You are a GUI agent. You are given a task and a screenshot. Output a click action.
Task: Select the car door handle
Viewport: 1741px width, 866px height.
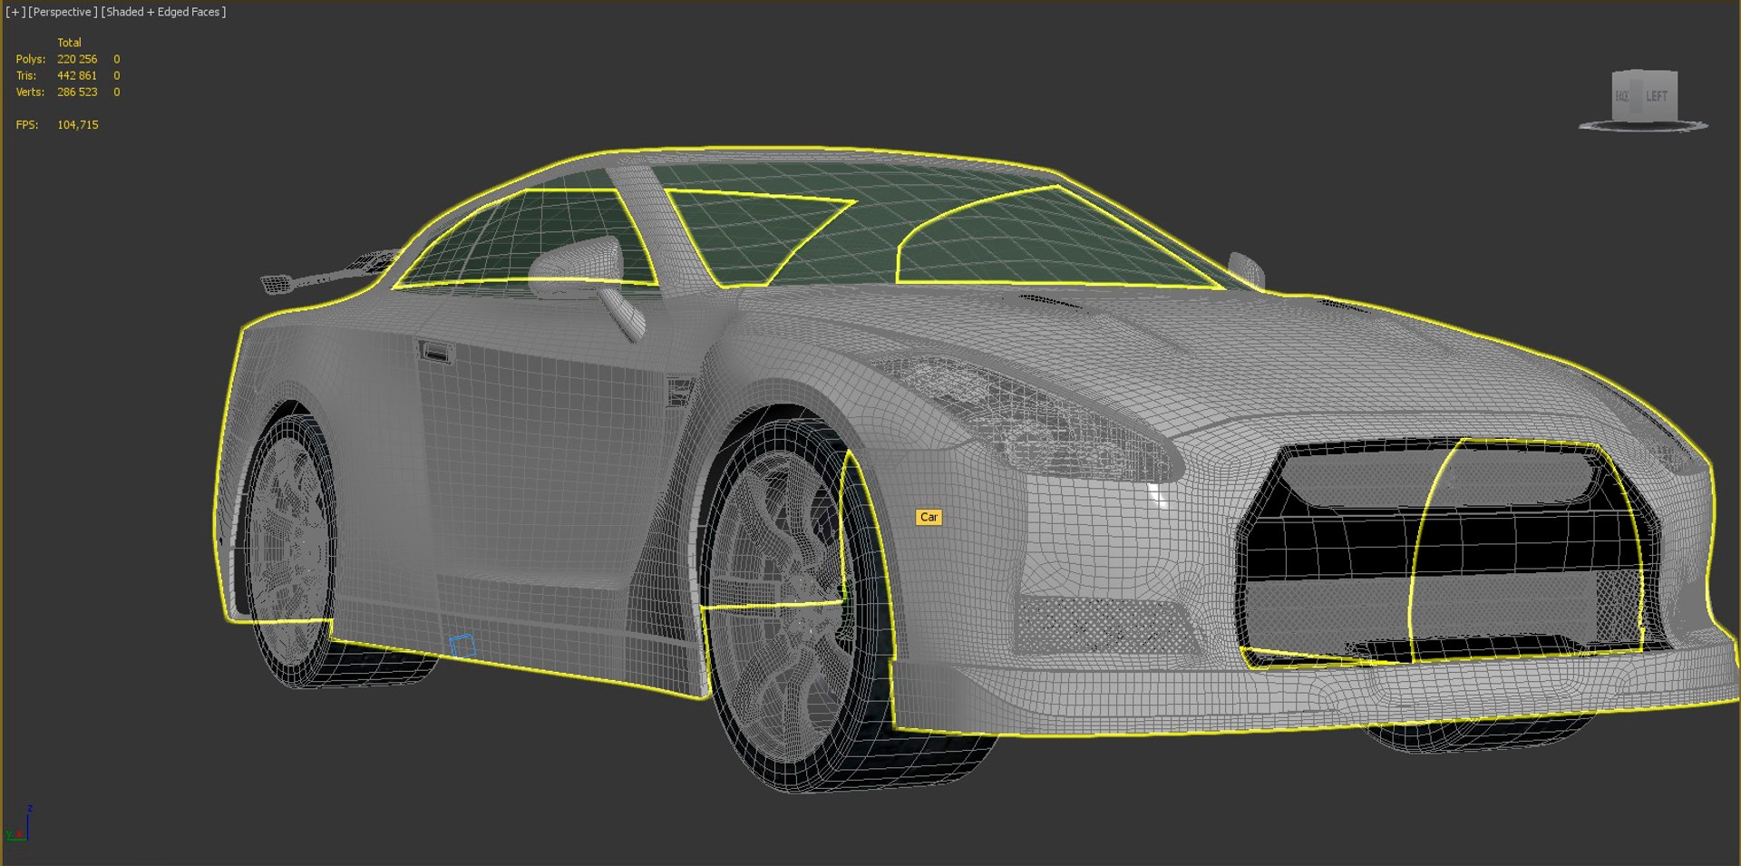coord(434,353)
